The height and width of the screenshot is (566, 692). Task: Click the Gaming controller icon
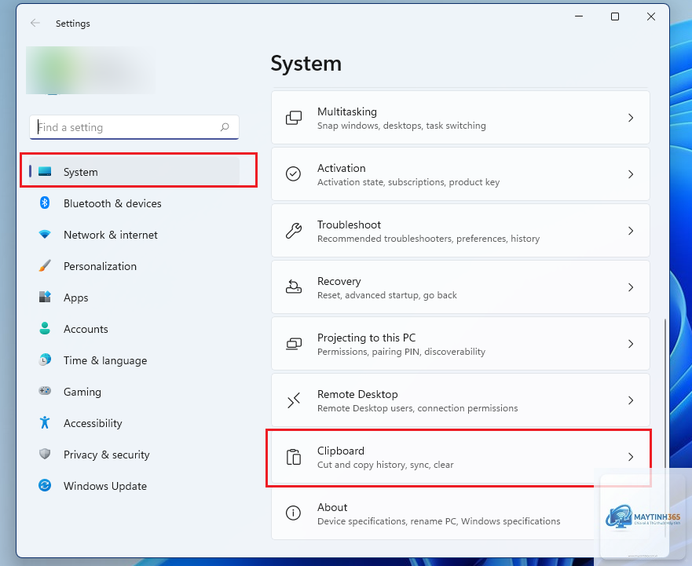[45, 391]
